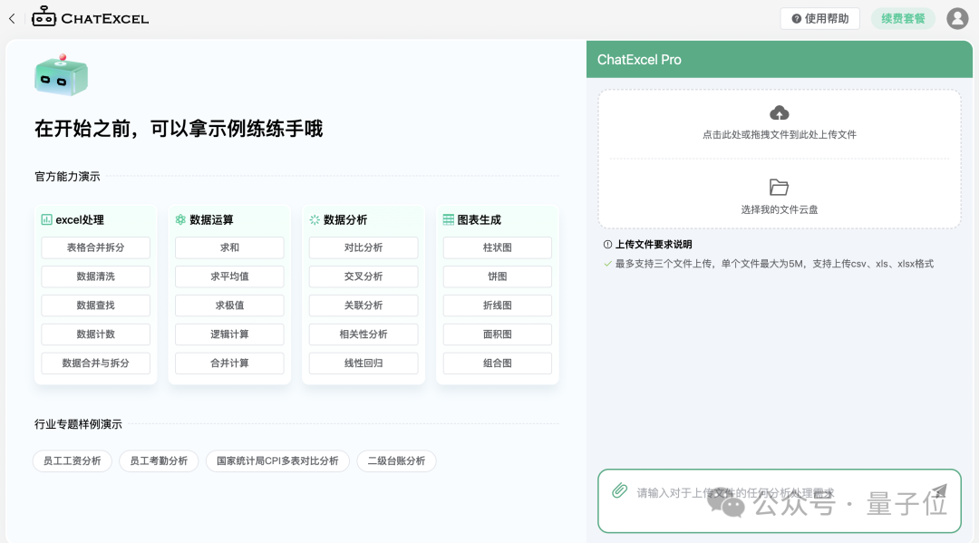This screenshot has width=979, height=543.
Task: Click the excel处理 chart icon
Action: 47,219
